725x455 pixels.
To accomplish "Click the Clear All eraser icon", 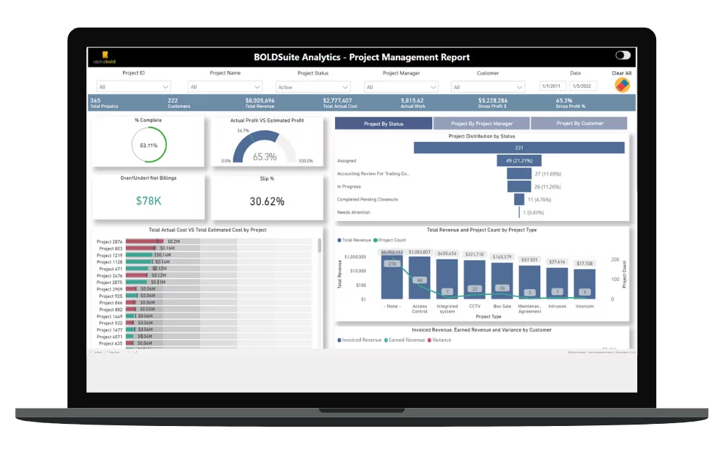I will [x=622, y=85].
